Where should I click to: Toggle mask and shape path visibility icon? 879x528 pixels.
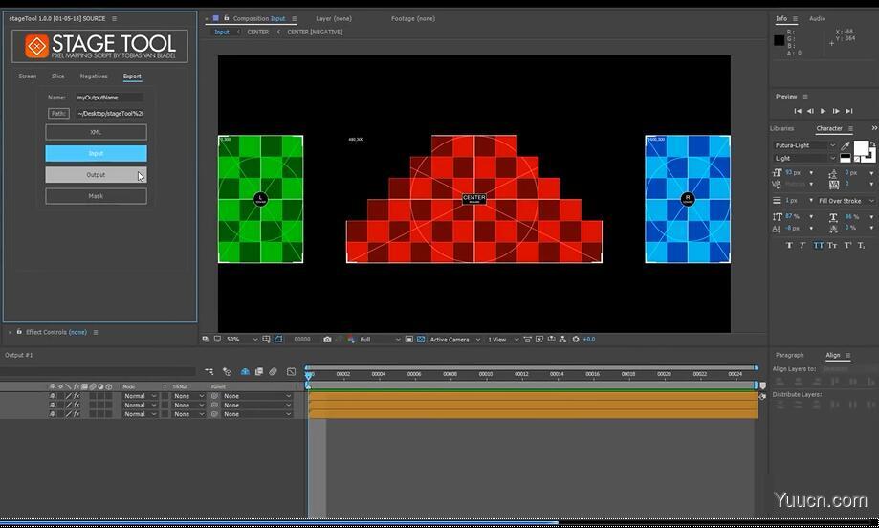pos(278,340)
